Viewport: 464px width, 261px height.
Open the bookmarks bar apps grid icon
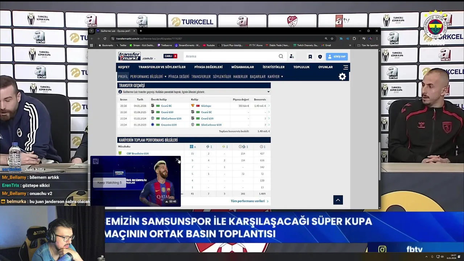[x=92, y=45]
